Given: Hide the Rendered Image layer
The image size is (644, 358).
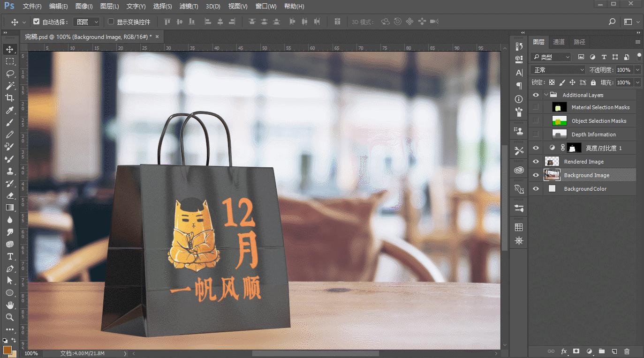Looking at the screenshot, I should tap(535, 161).
